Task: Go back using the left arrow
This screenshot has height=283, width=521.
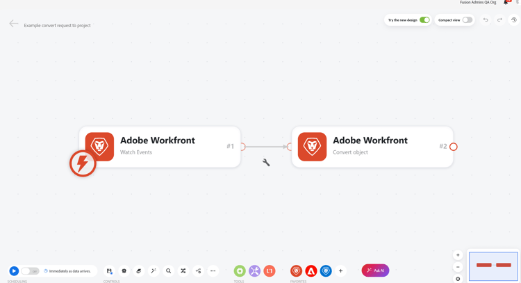Action: tap(14, 24)
